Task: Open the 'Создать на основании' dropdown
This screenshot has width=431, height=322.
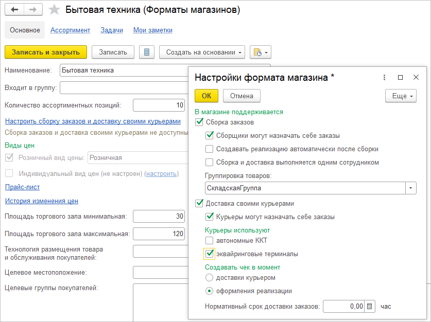Action: point(205,52)
